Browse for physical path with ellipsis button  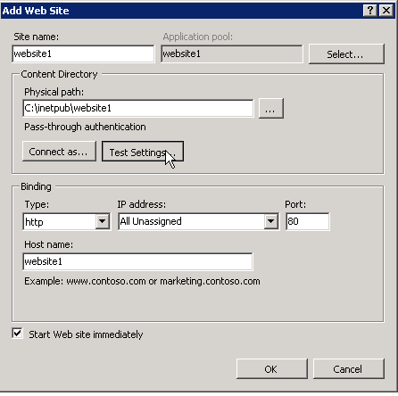(271, 109)
